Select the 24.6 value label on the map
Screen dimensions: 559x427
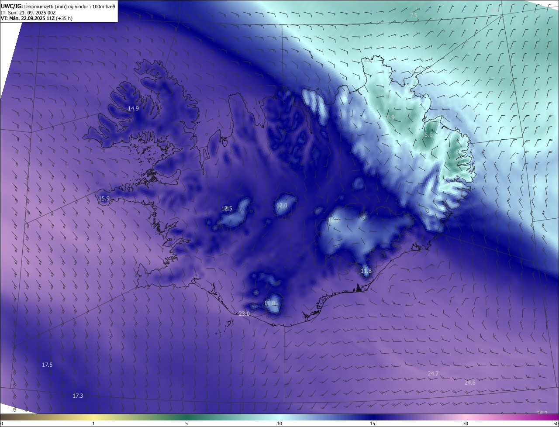[470, 382]
